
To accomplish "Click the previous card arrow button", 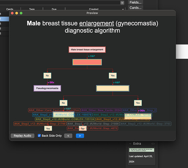I will pyautogui.click(x=68, y=136).
